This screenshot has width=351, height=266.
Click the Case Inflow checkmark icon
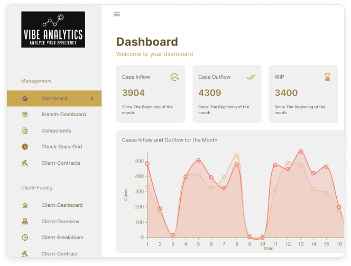pyautogui.click(x=175, y=77)
